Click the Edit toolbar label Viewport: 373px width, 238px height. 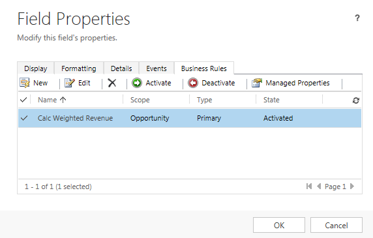click(x=84, y=83)
